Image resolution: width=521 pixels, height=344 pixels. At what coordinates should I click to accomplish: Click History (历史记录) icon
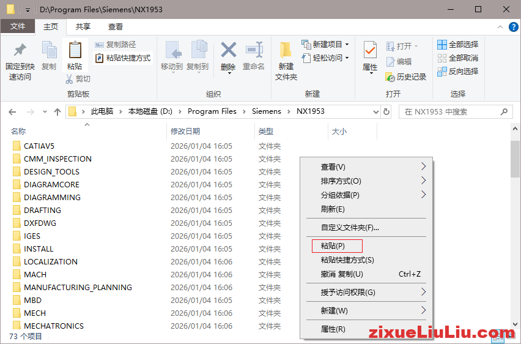point(390,77)
